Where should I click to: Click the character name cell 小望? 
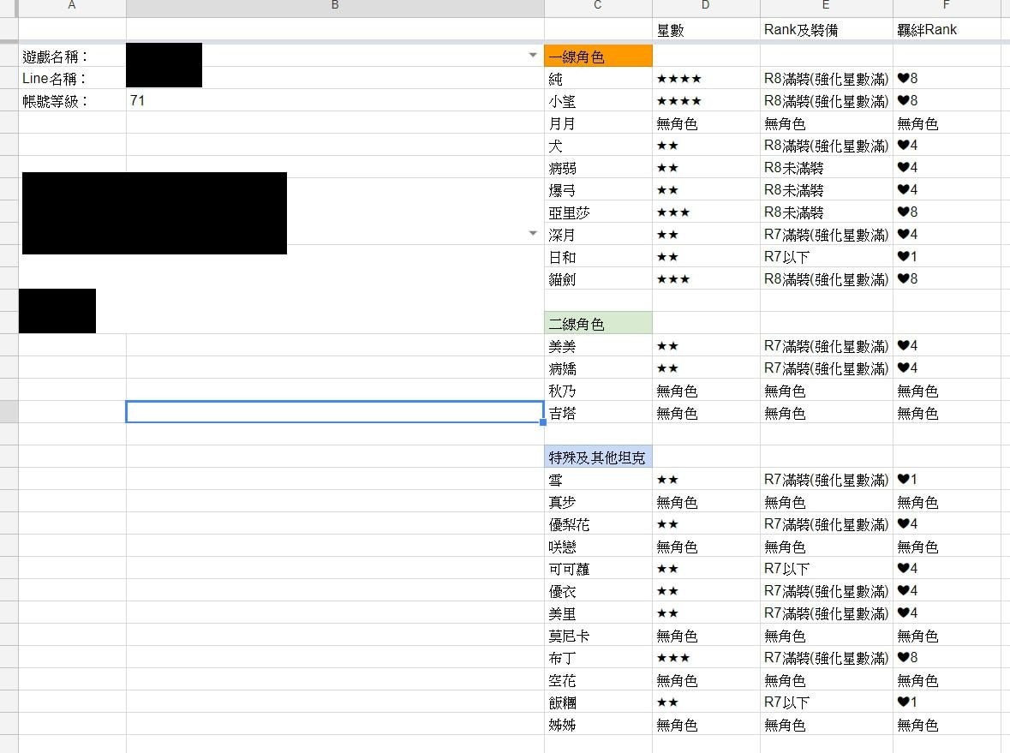pos(599,101)
